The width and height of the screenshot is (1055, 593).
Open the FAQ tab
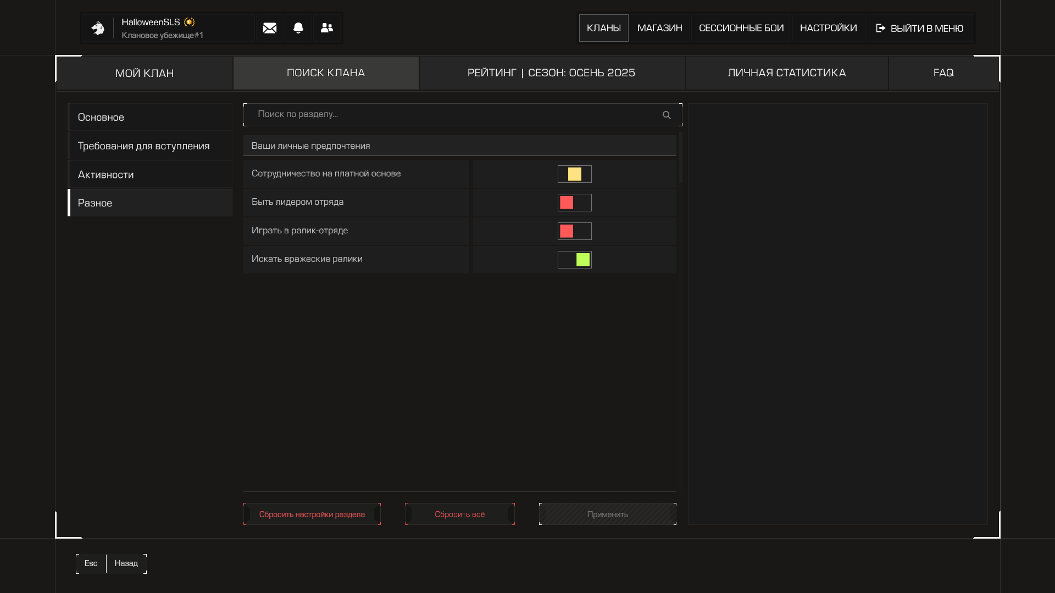coord(943,72)
